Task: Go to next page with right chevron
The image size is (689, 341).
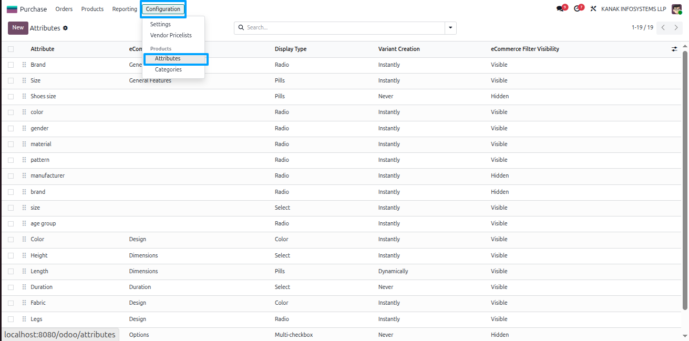Action: (676, 27)
